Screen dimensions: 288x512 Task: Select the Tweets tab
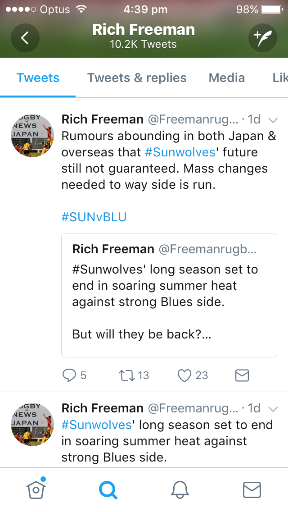pyautogui.click(x=38, y=78)
